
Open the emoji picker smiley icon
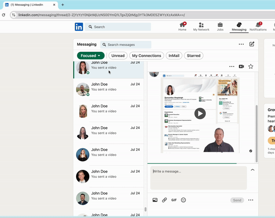point(183,200)
